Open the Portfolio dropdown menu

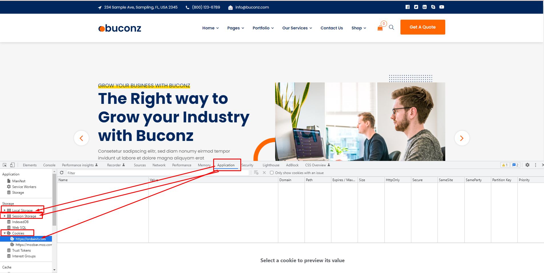point(263,28)
